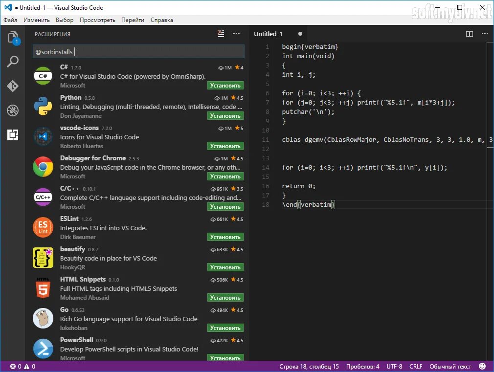494x372 pixels.
Task: Clear extensions search results icon
Action: click(x=221, y=34)
